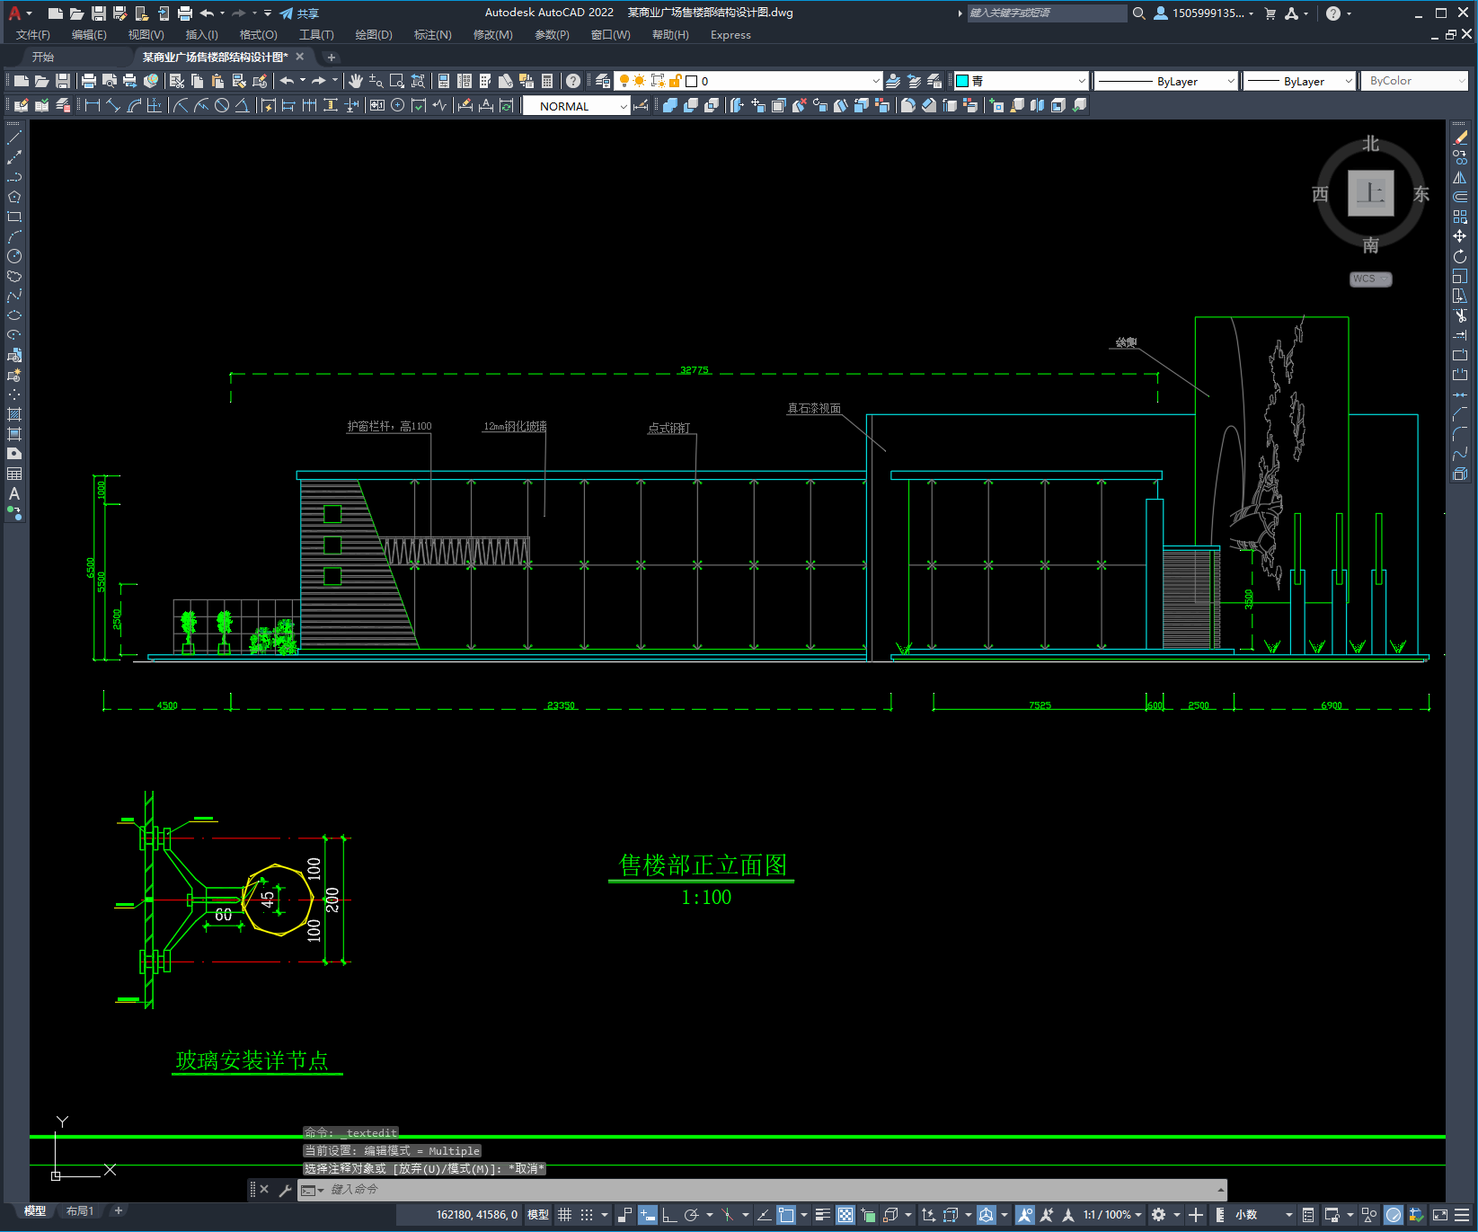This screenshot has width=1478, height=1232.
Task: Select the Line tool in left toolbar
Action: (x=14, y=137)
